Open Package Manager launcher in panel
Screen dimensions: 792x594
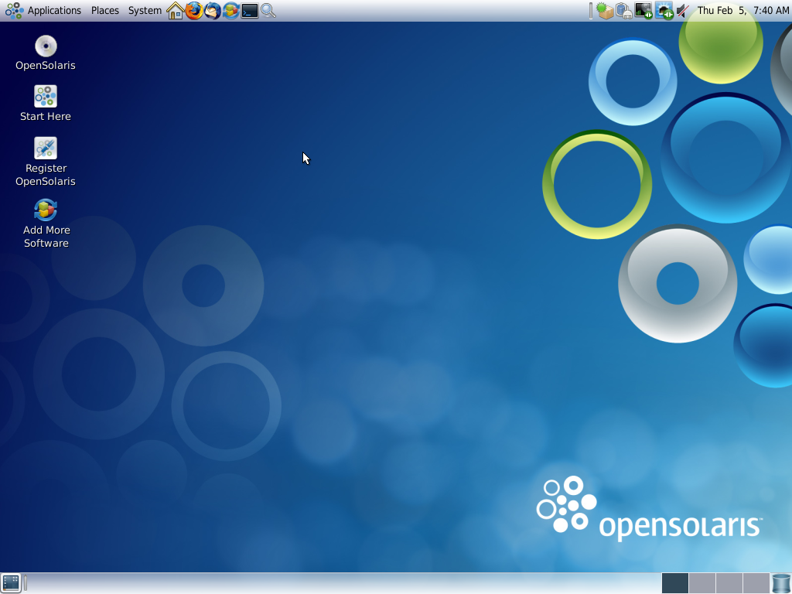click(x=230, y=11)
